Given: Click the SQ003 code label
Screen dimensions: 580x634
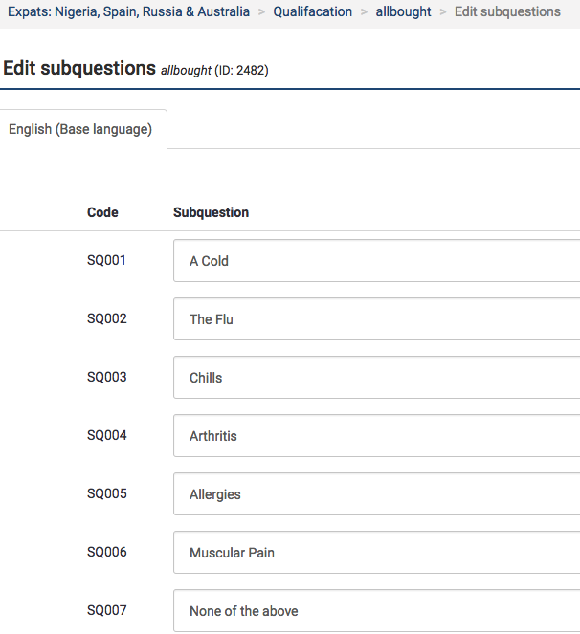Looking at the screenshot, I should 106,377.
